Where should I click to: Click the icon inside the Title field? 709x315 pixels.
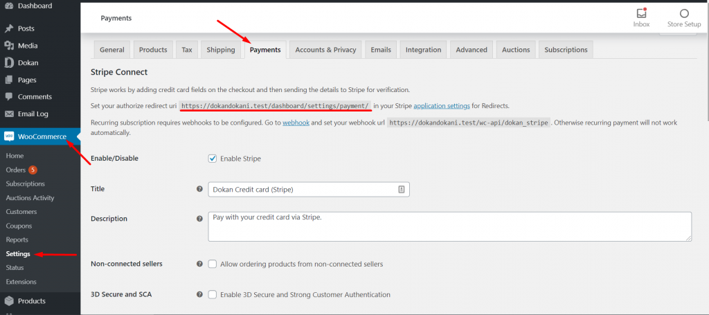401,190
